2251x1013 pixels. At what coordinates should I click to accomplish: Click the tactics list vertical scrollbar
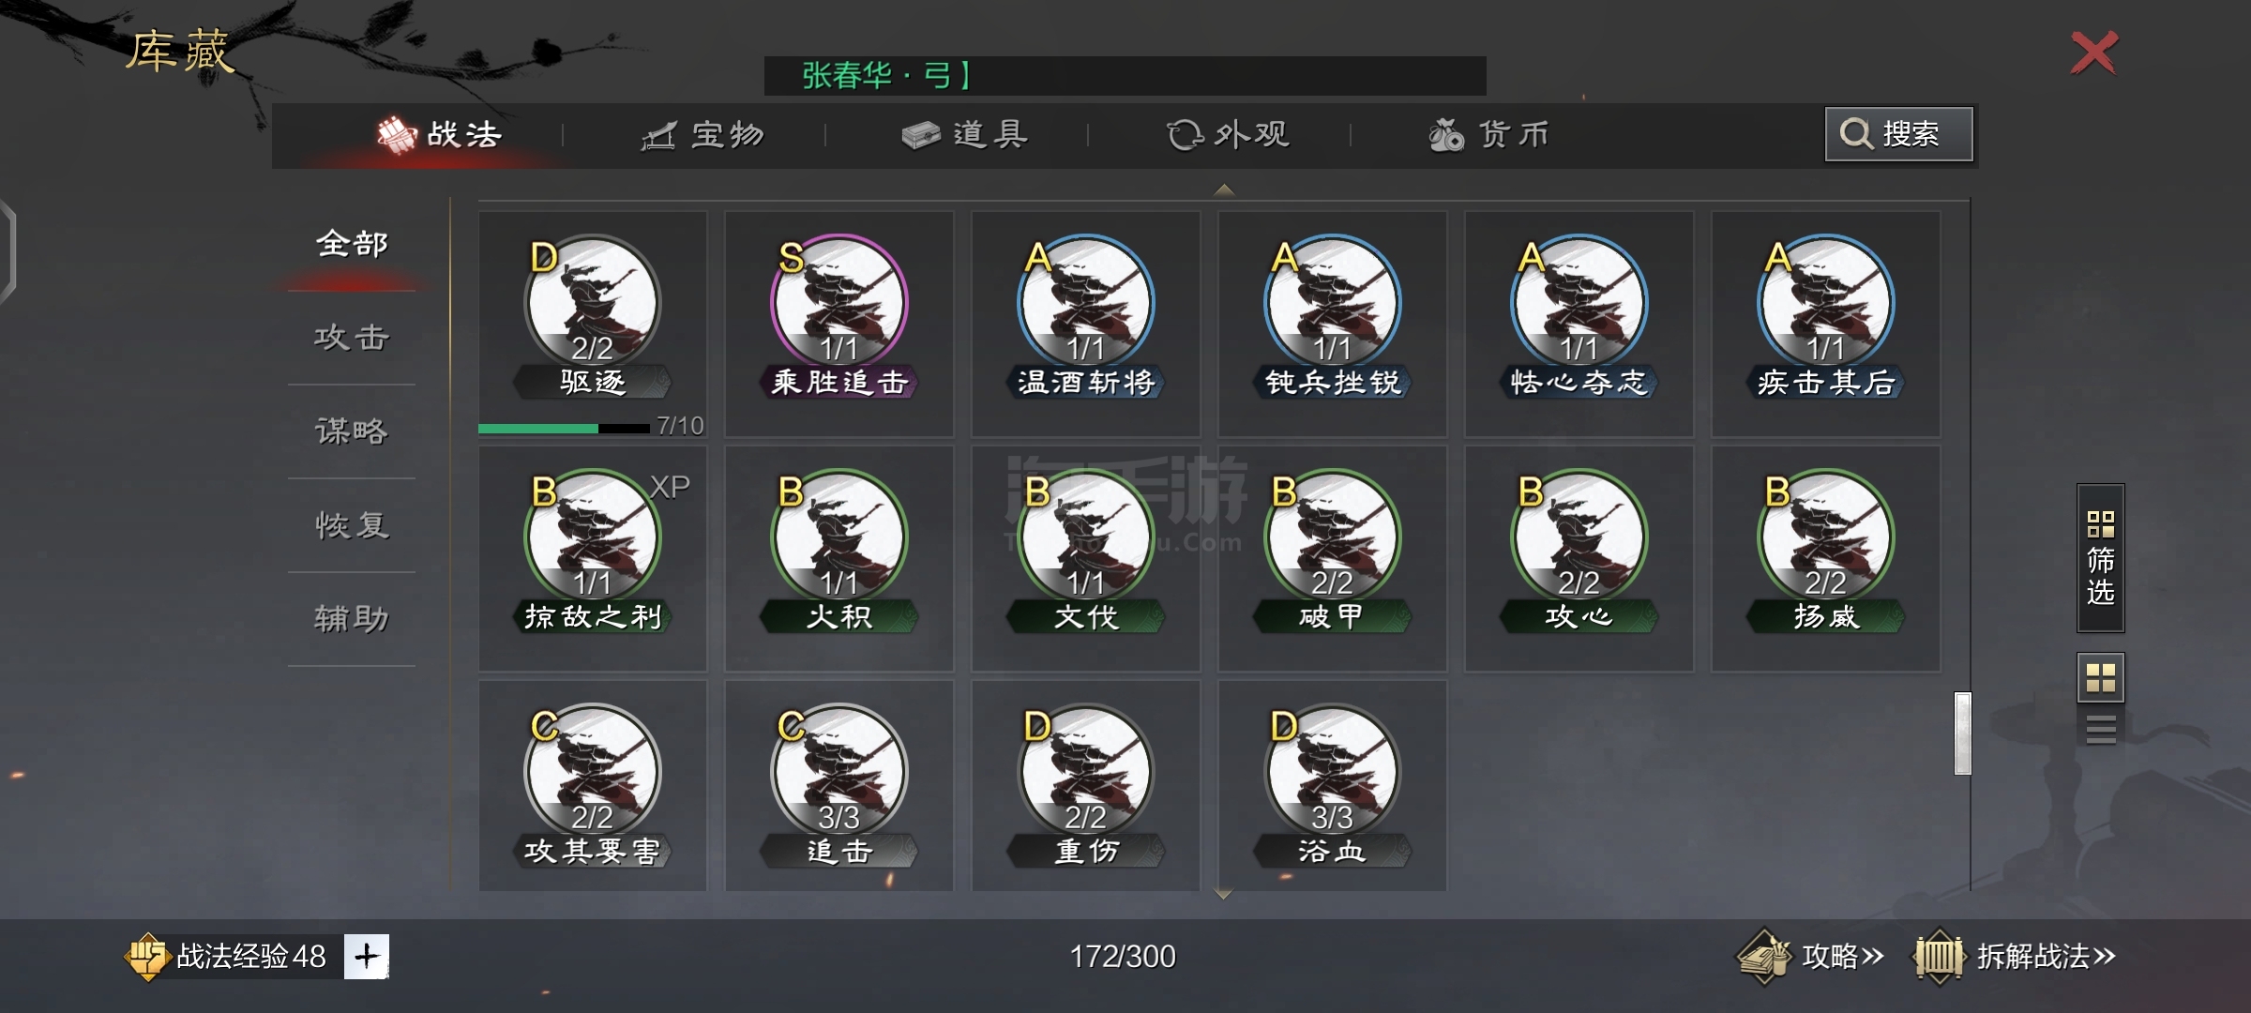[x=1962, y=733]
